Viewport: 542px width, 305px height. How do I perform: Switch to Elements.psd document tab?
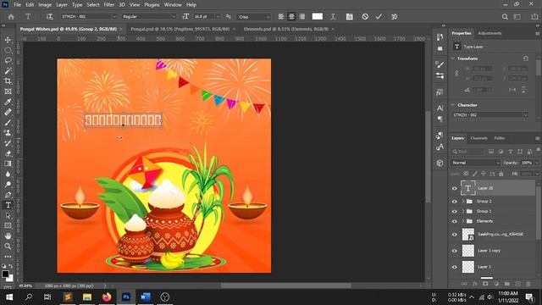[286, 29]
